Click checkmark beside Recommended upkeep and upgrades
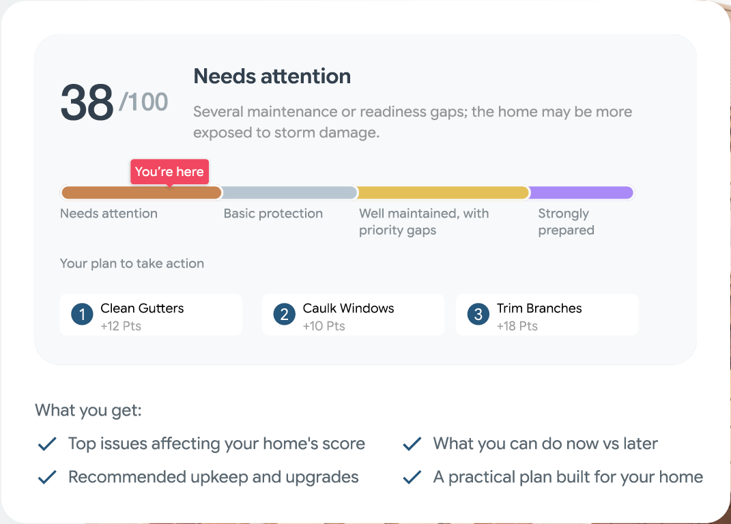This screenshot has width=731, height=524. pyautogui.click(x=47, y=477)
